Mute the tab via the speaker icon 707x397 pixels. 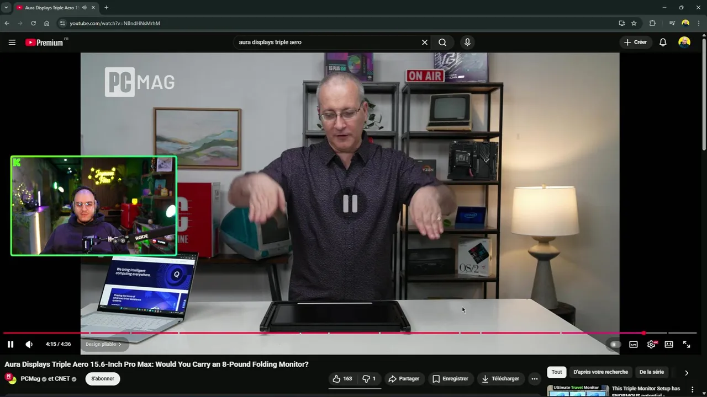[85, 8]
